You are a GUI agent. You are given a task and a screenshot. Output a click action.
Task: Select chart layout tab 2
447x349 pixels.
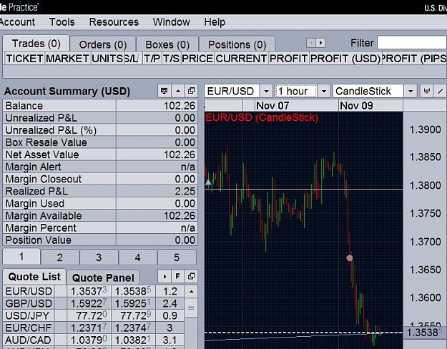pos(60,257)
